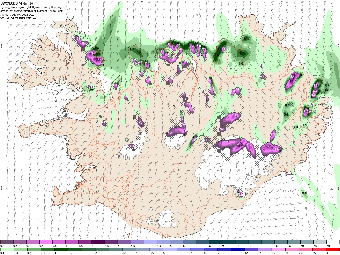The height and width of the screenshot is (255, 340).
Task: Click the snow-scale swatch between 4 and 4.5
Action: click(150, 242)
